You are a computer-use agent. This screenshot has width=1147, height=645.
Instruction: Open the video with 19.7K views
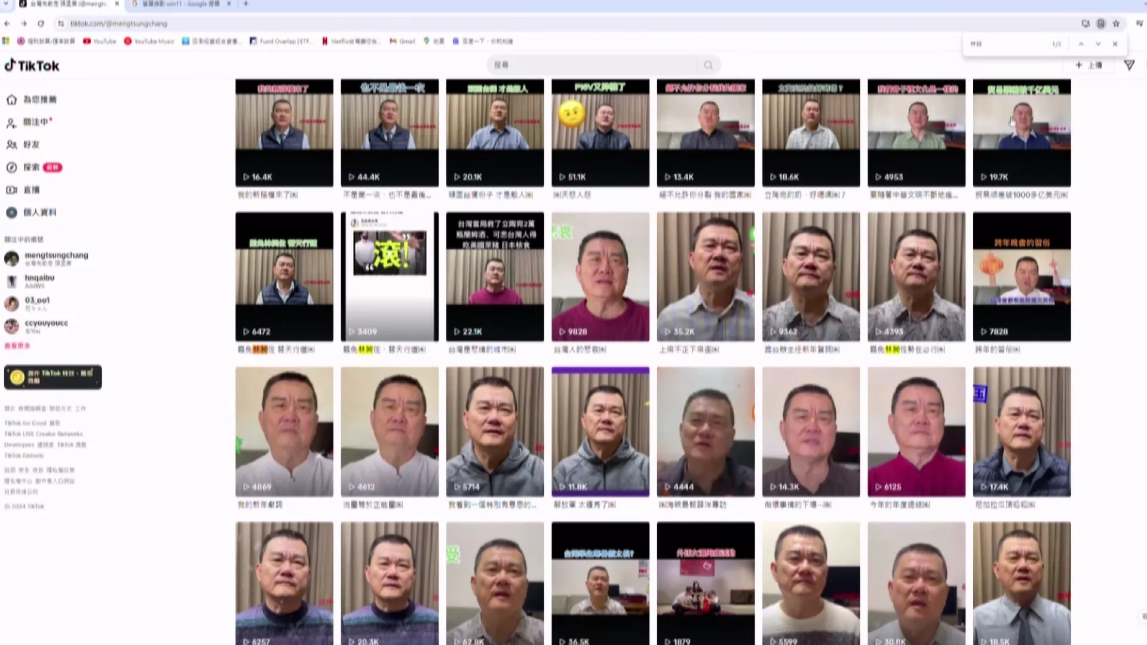click(x=1022, y=133)
